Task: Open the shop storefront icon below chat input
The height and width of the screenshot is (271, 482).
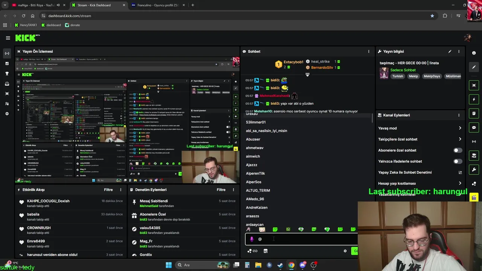Action: pyautogui.click(x=265, y=251)
